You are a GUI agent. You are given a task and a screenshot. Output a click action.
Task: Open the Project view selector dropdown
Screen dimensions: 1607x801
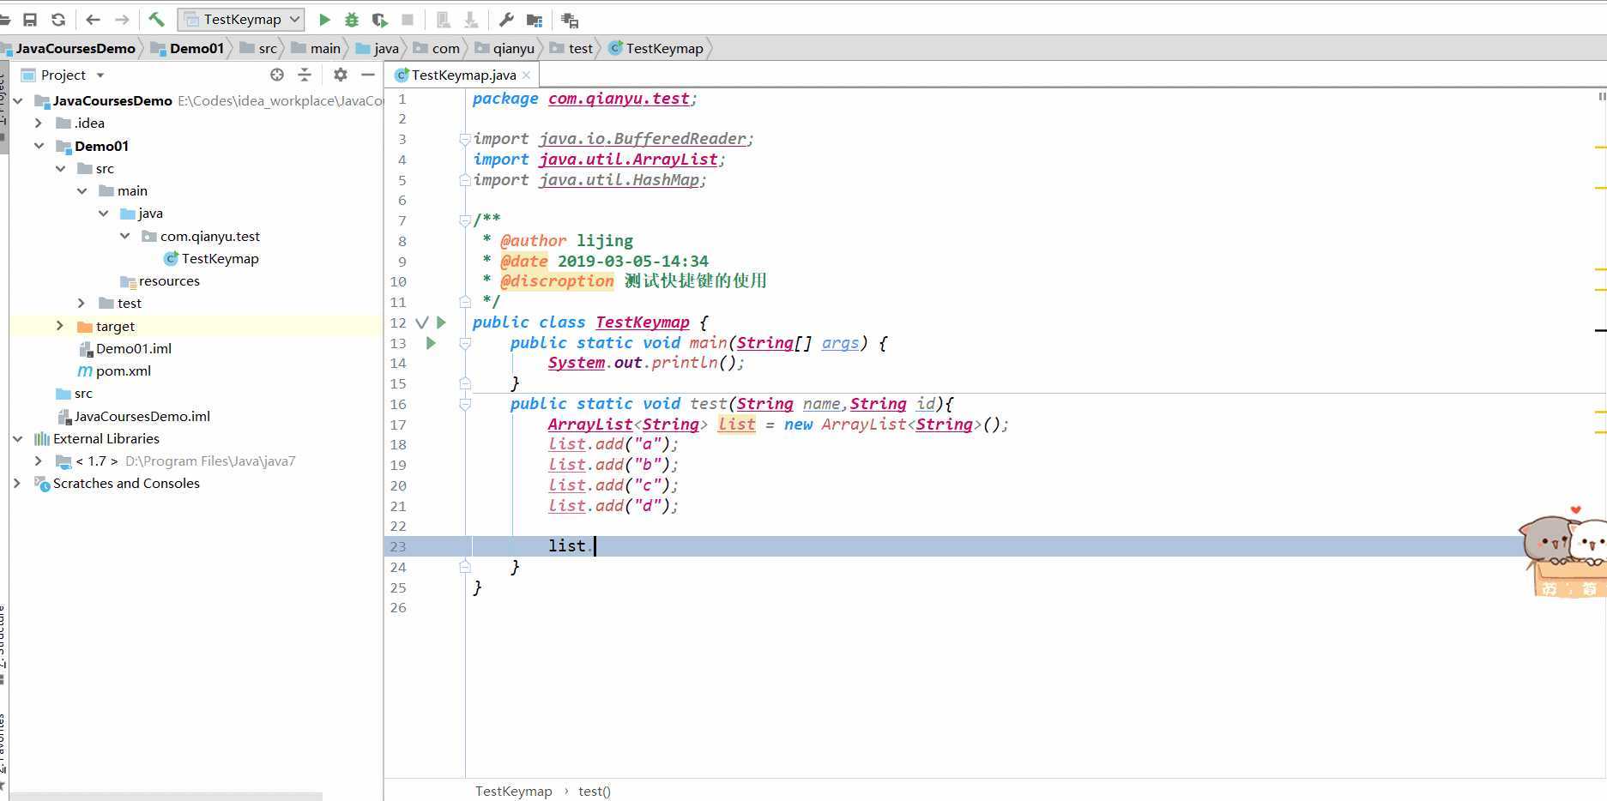63,75
